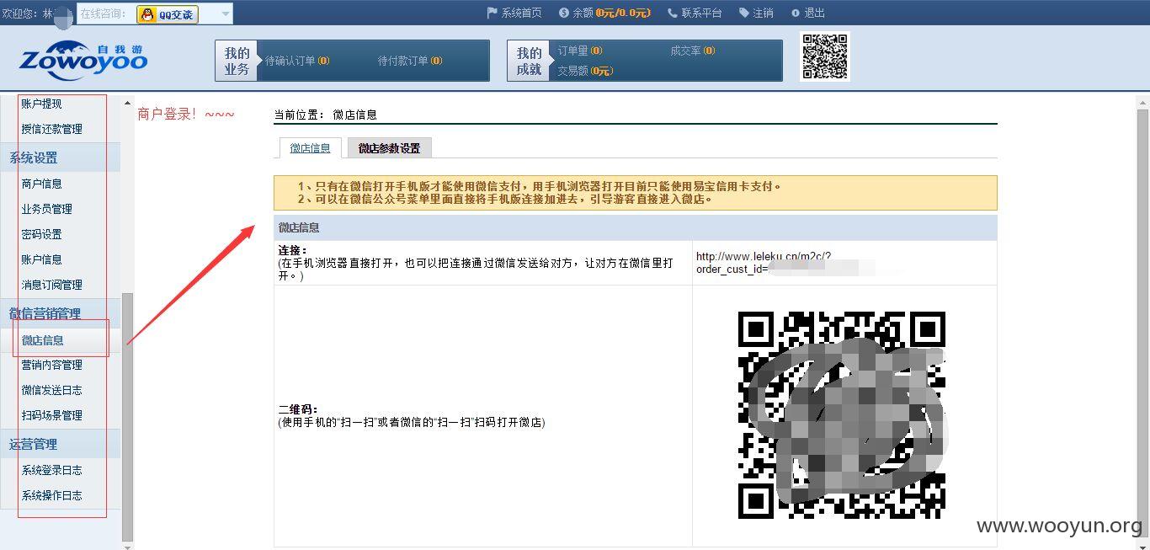
Task: Open 密码设置 in sidebar
Action: (x=42, y=234)
